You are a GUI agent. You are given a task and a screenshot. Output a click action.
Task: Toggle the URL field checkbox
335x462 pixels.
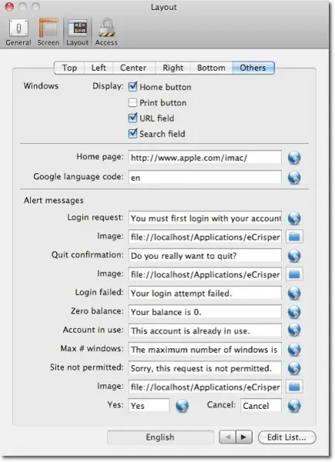click(x=132, y=118)
